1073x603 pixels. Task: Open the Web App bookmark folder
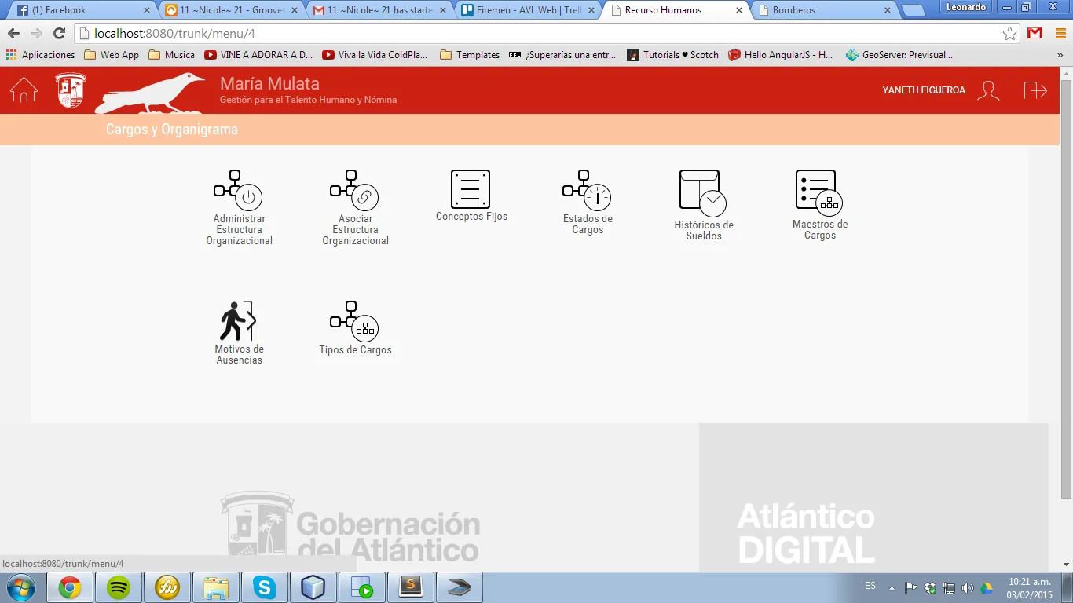click(112, 55)
